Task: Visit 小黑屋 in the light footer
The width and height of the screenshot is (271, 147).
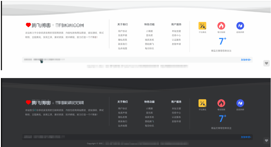Action: (x=149, y=31)
